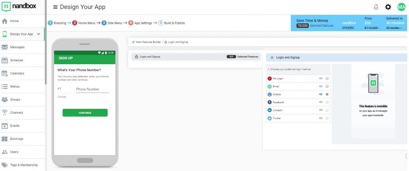The width and height of the screenshot is (409, 171).
Task: Select the Login and Signup feature row
Action: click(196, 57)
